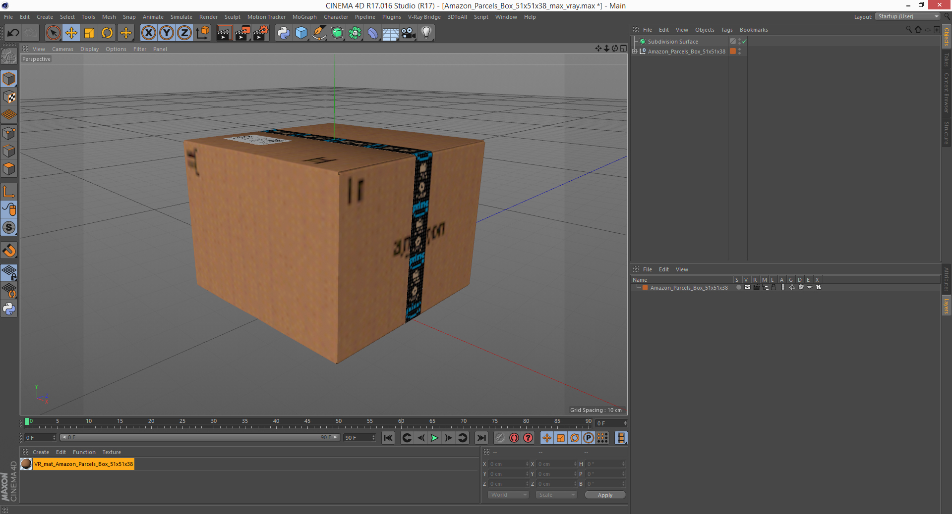
Task: Activate the Scale tool
Action: tap(89, 33)
